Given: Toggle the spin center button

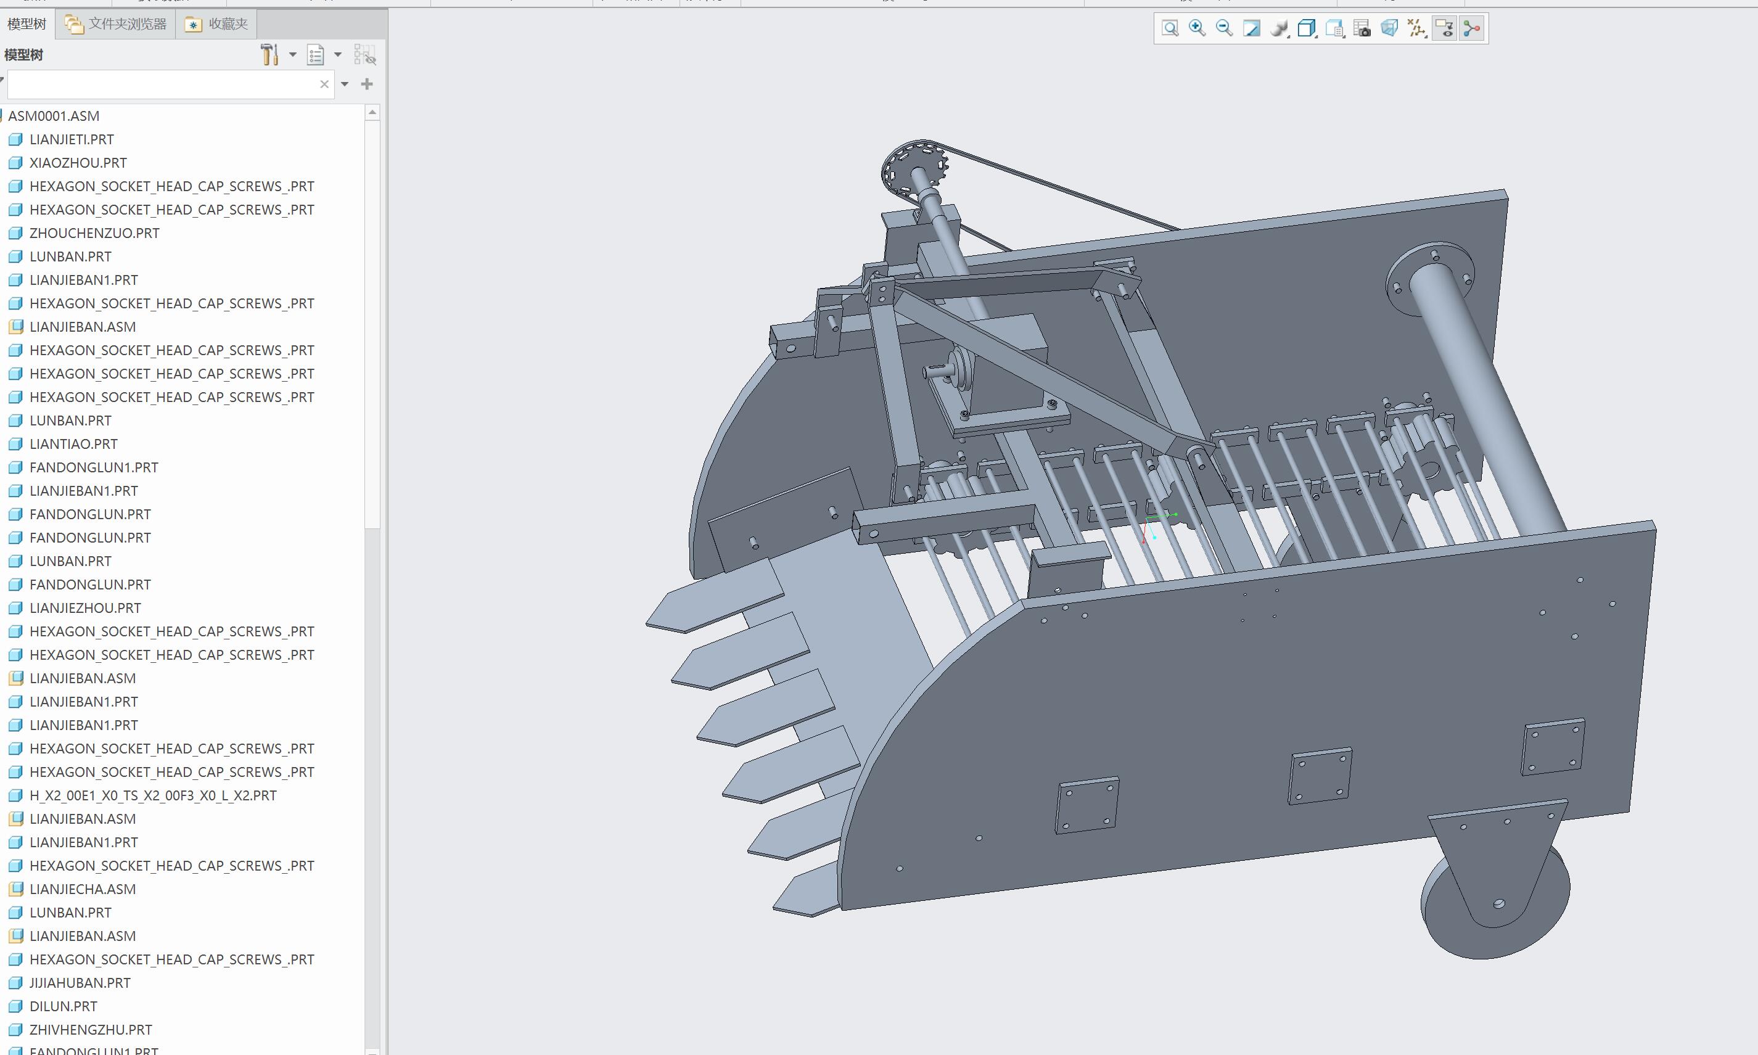Looking at the screenshot, I should [1471, 28].
